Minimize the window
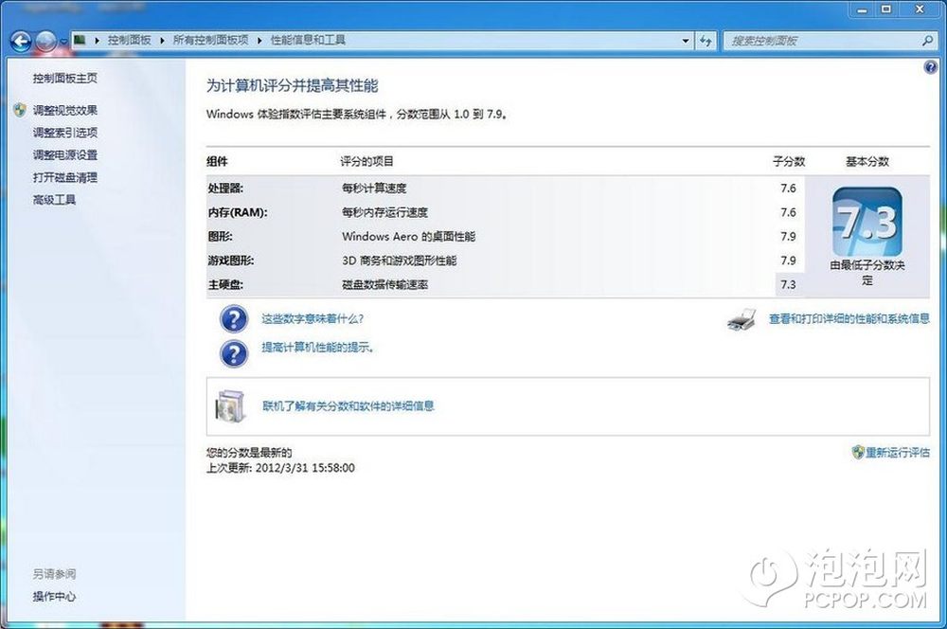947x629 pixels. coord(862,9)
